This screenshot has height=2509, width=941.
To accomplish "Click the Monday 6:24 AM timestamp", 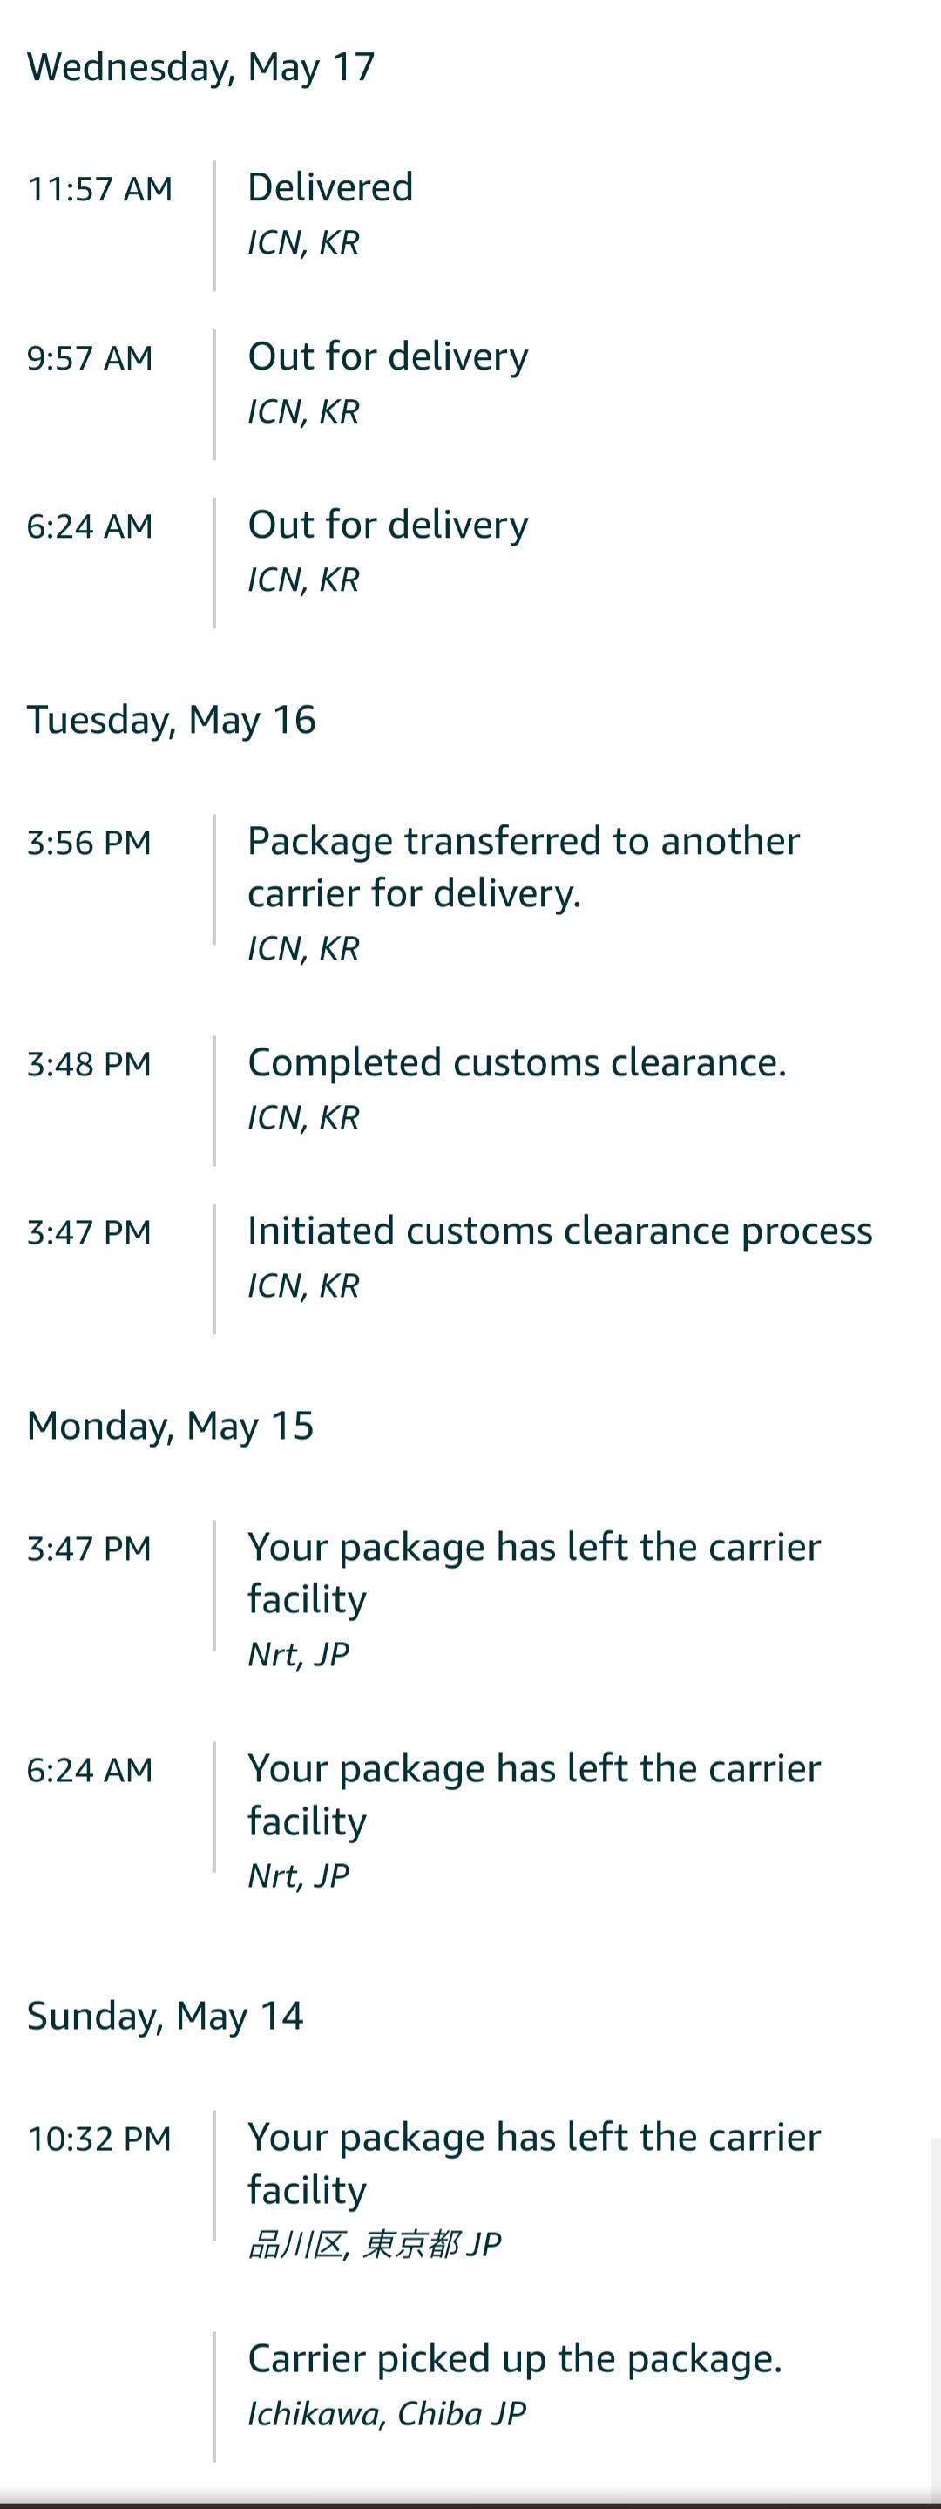I will click(x=90, y=1770).
